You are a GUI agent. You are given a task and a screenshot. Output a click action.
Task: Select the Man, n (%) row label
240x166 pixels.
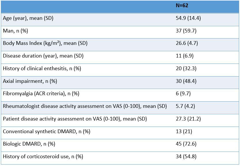pyautogui.click(x=15, y=31)
